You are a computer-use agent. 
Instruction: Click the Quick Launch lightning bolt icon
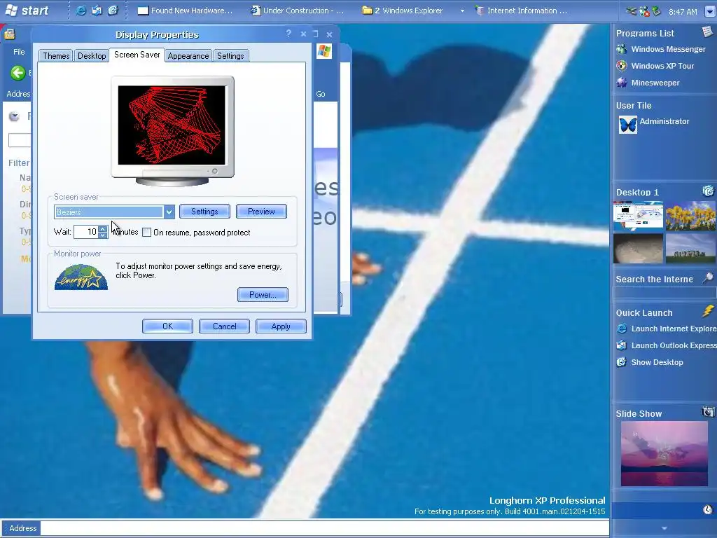[x=708, y=311]
